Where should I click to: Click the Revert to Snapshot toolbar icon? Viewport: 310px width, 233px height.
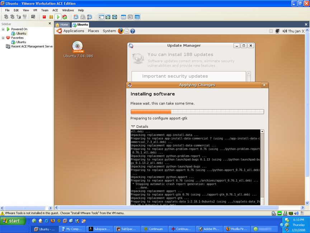tap(83, 17)
